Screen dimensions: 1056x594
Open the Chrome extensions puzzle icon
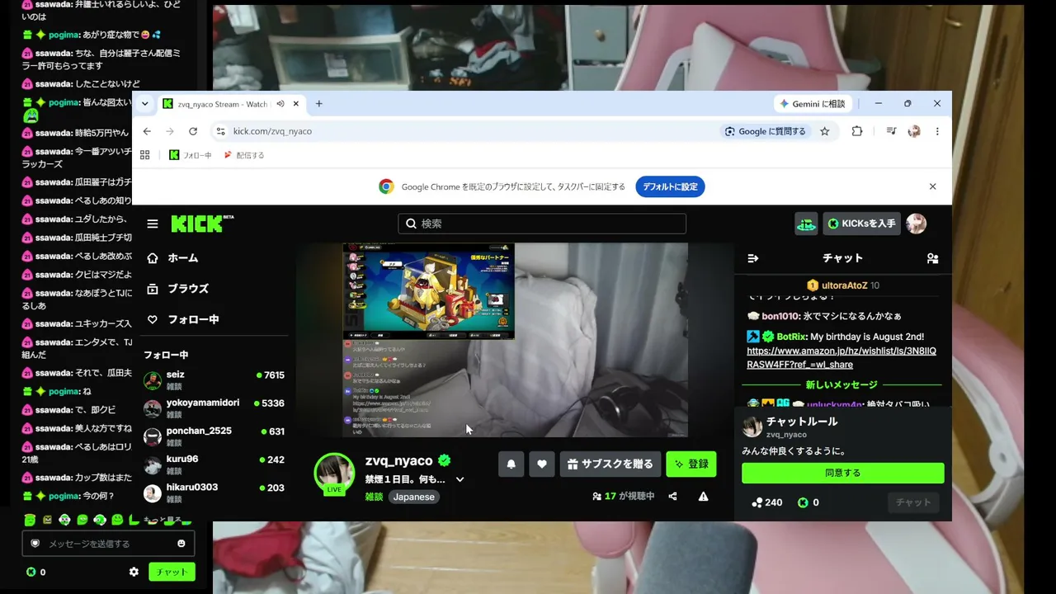[x=857, y=131]
